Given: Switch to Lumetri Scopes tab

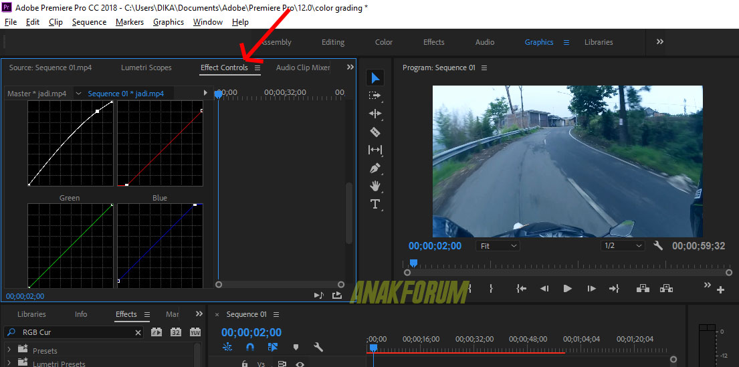Looking at the screenshot, I should 146,68.
